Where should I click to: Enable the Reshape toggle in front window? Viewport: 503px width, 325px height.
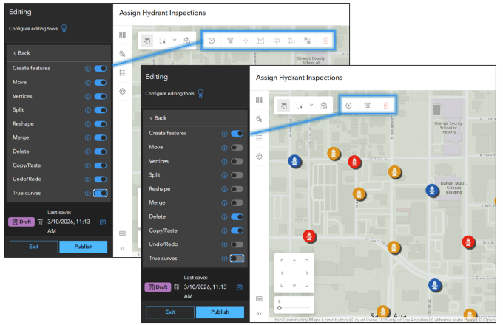[237, 189]
